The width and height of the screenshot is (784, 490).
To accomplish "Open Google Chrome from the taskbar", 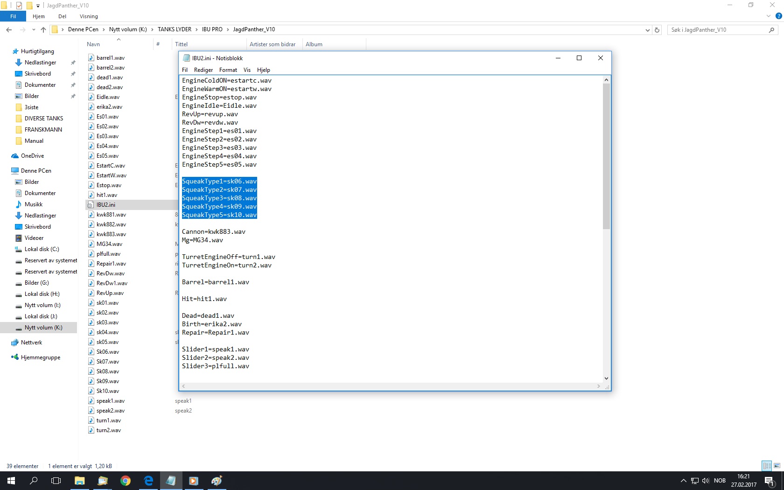I will click(x=126, y=481).
